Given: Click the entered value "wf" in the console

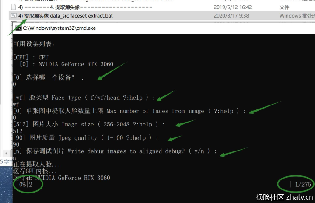Looking at the screenshot, I should click(16, 104).
